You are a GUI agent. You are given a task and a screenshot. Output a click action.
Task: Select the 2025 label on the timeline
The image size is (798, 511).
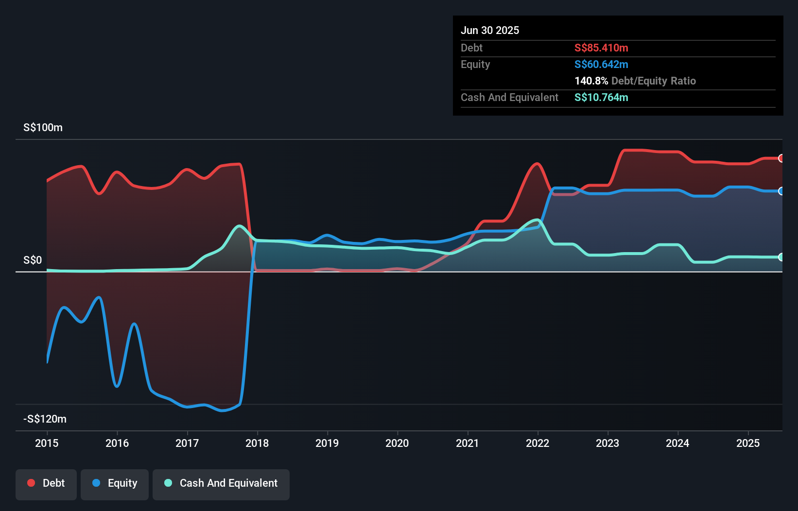(748, 443)
